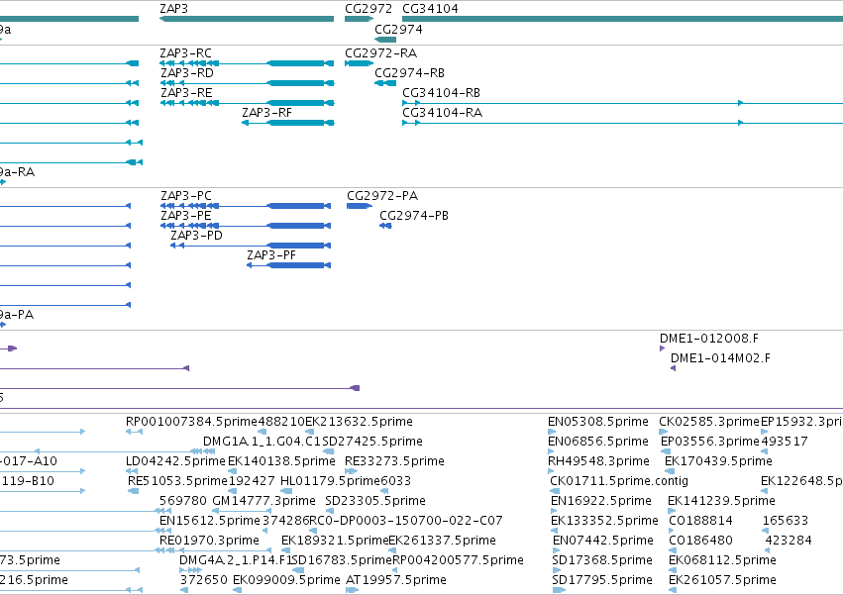Open EST EN06856.5prime
The height and width of the screenshot is (595, 843).
click(598, 442)
